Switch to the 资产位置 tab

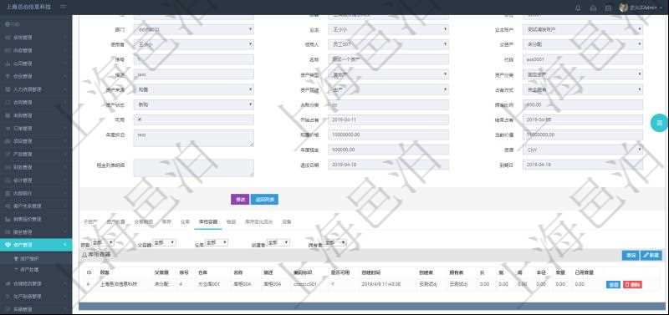[115, 221]
